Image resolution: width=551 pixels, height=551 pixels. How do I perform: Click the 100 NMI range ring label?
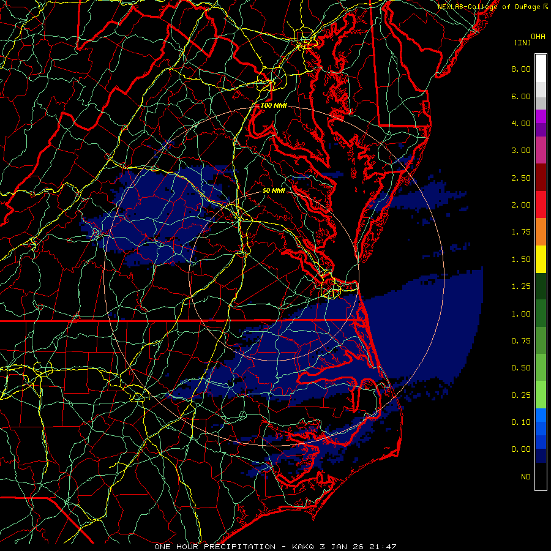274,105
